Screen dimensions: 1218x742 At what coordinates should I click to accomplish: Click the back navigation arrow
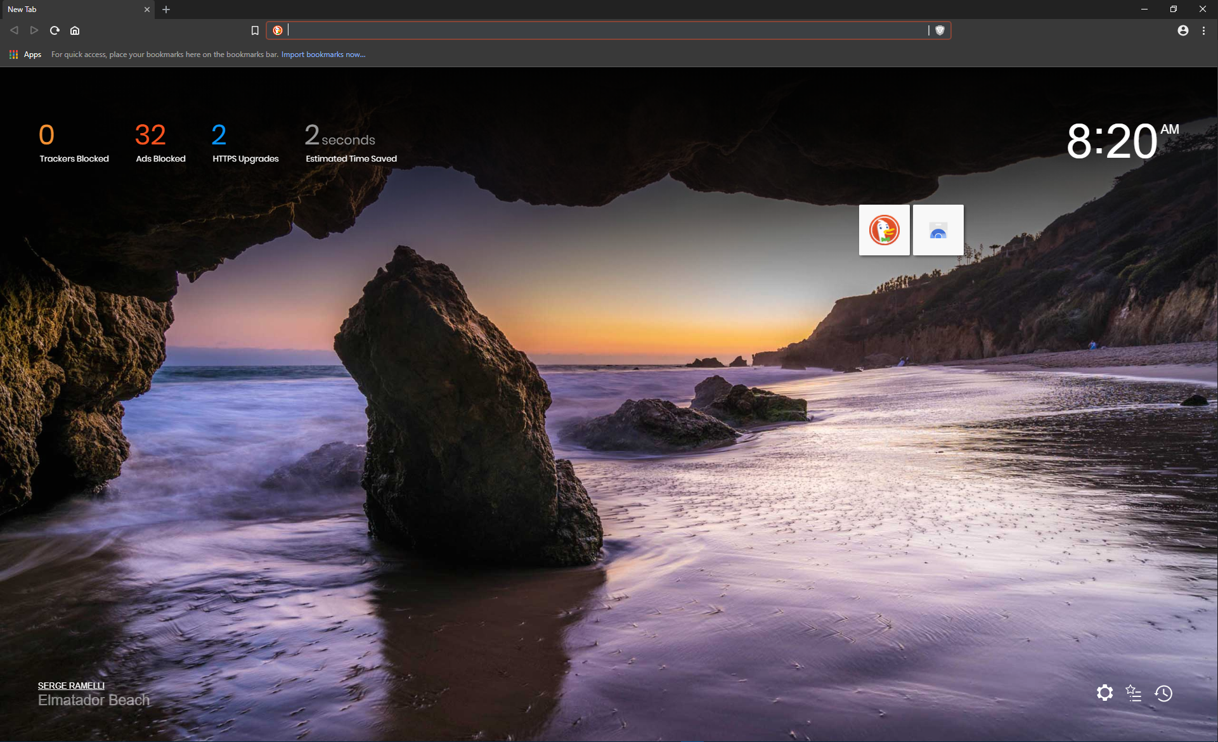pyautogui.click(x=14, y=30)
